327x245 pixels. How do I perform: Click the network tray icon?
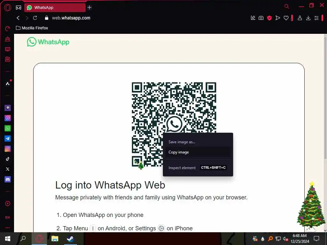coord(278,239)
